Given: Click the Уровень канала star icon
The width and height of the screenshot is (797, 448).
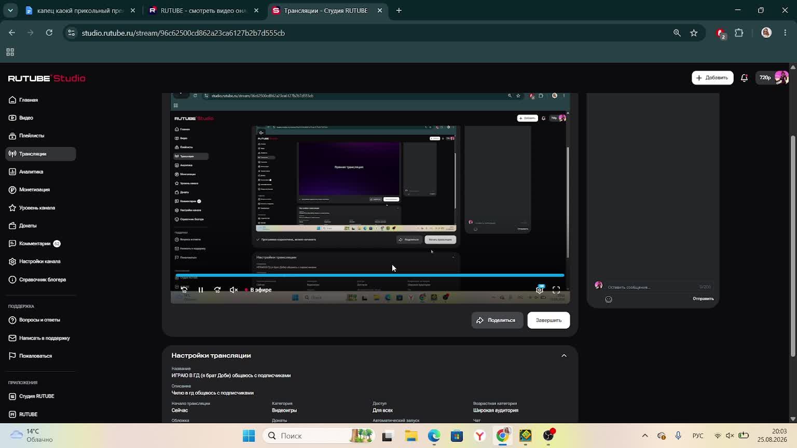Looking at the screenshot, I should tap(12, 208).
